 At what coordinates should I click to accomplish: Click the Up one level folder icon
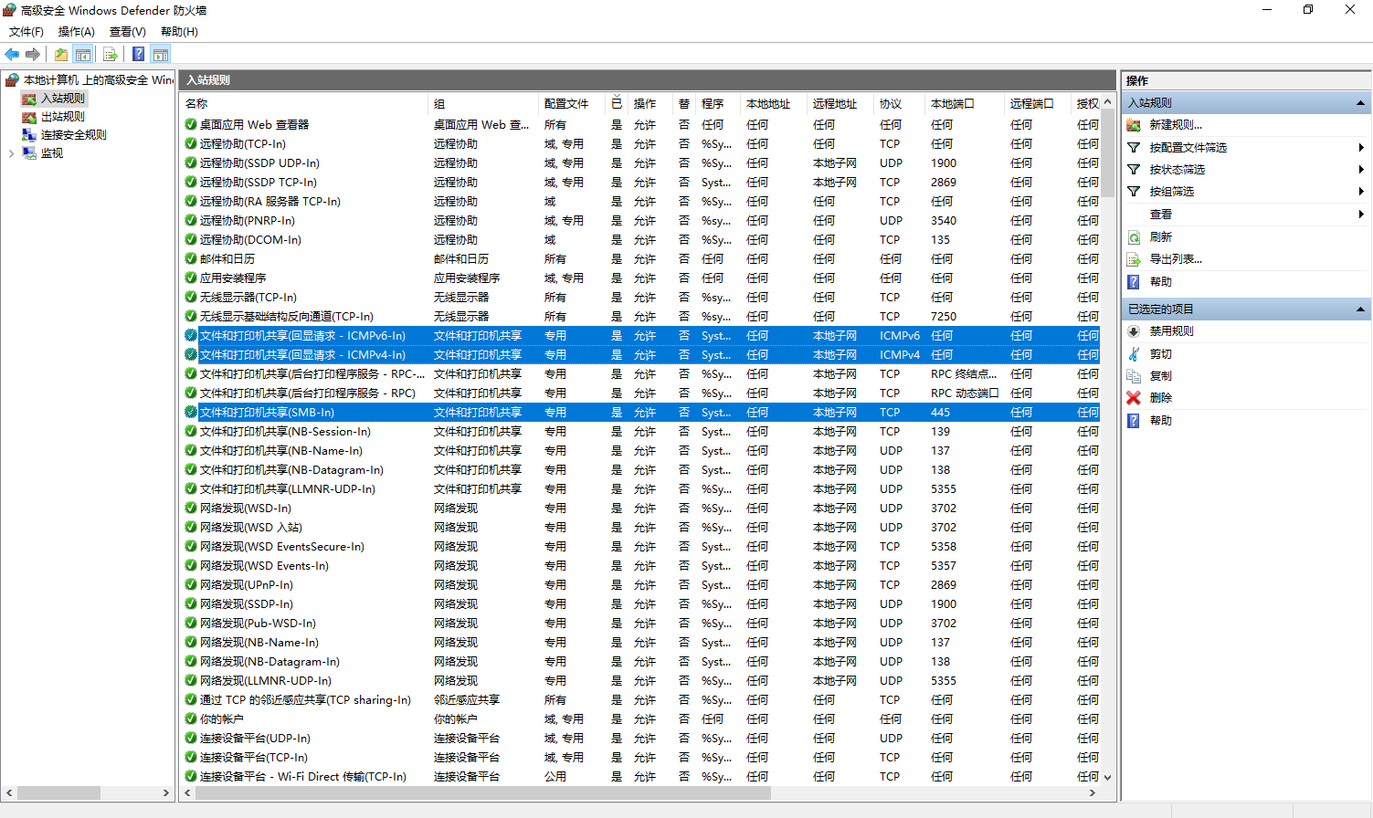60,55
